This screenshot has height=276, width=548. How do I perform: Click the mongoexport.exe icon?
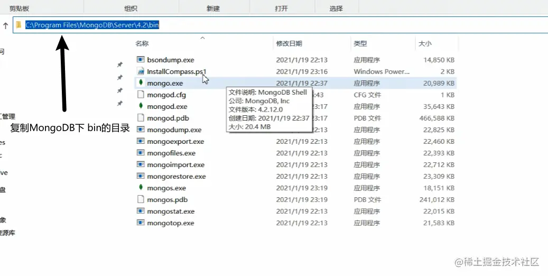point(141,141)
